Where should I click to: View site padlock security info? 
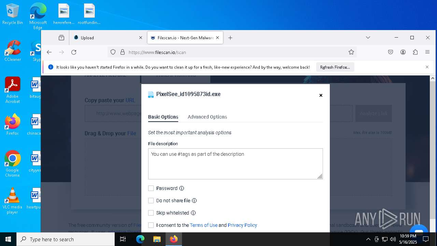(x=123, y=52)
